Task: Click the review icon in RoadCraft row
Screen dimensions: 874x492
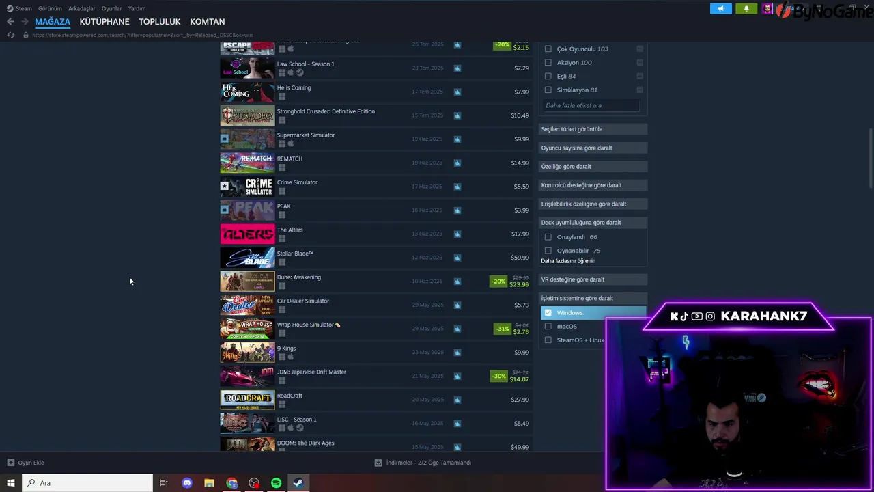Action: [457, 400]
